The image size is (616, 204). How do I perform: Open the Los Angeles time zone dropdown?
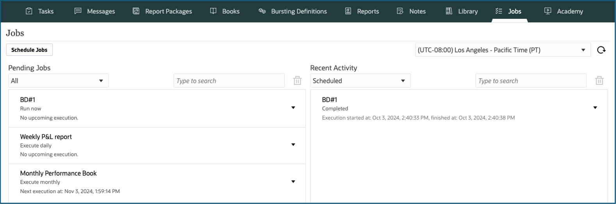tap(502, 50)
